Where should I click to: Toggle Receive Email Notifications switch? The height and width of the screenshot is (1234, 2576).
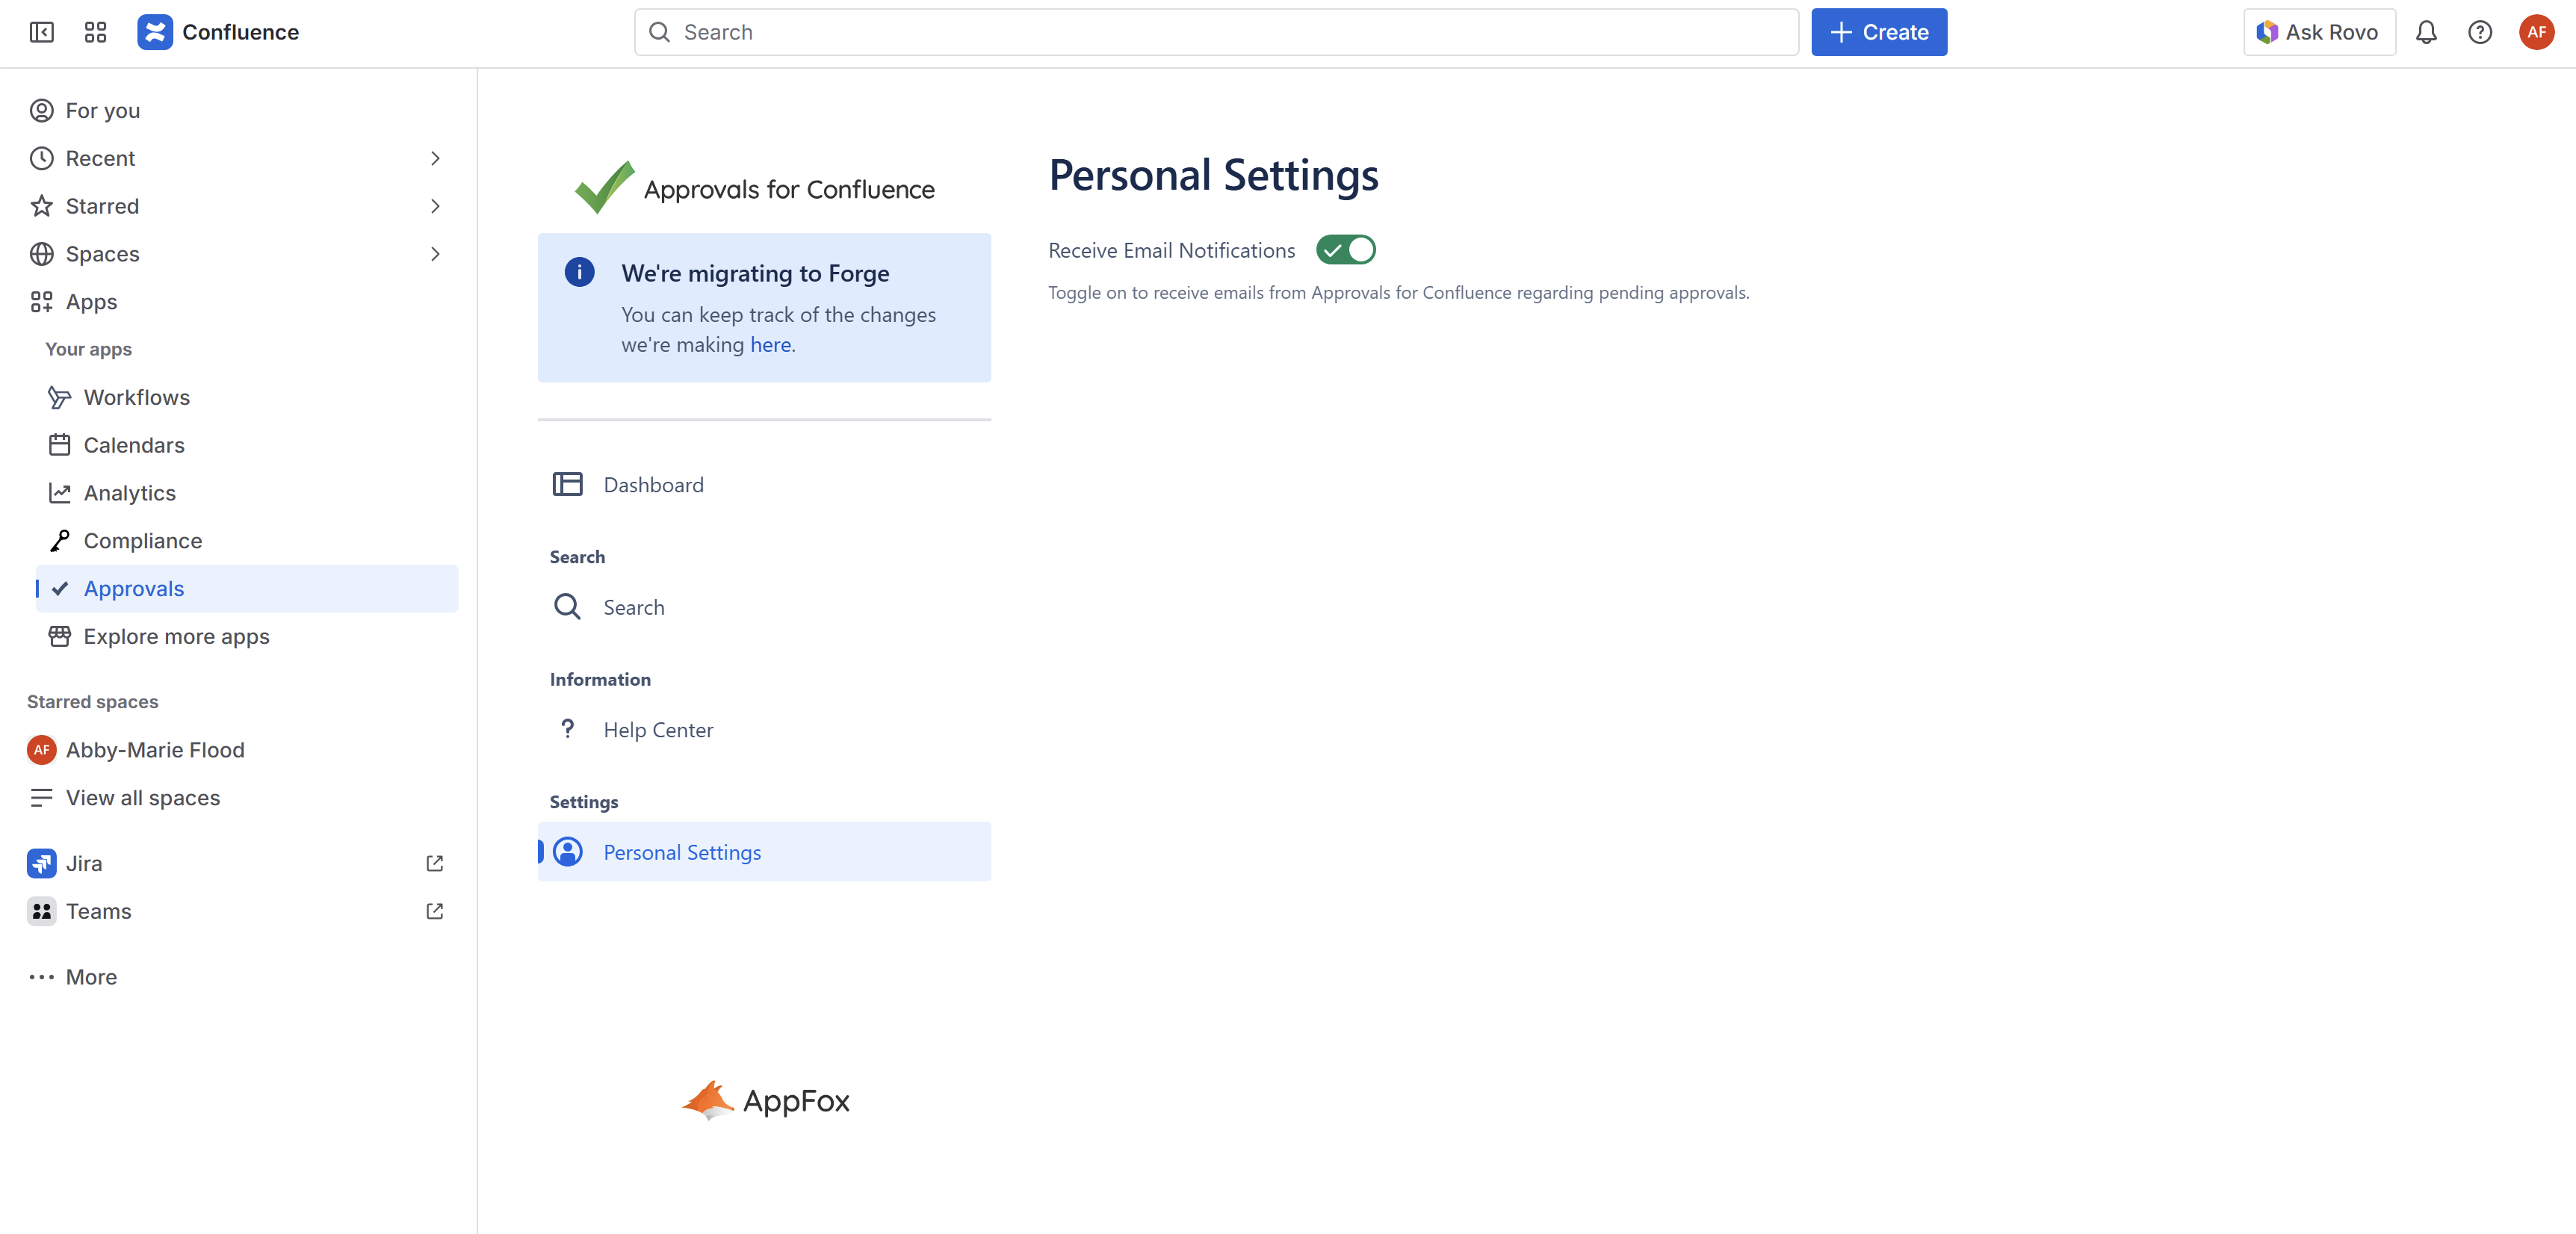(x=1345, y=250)
